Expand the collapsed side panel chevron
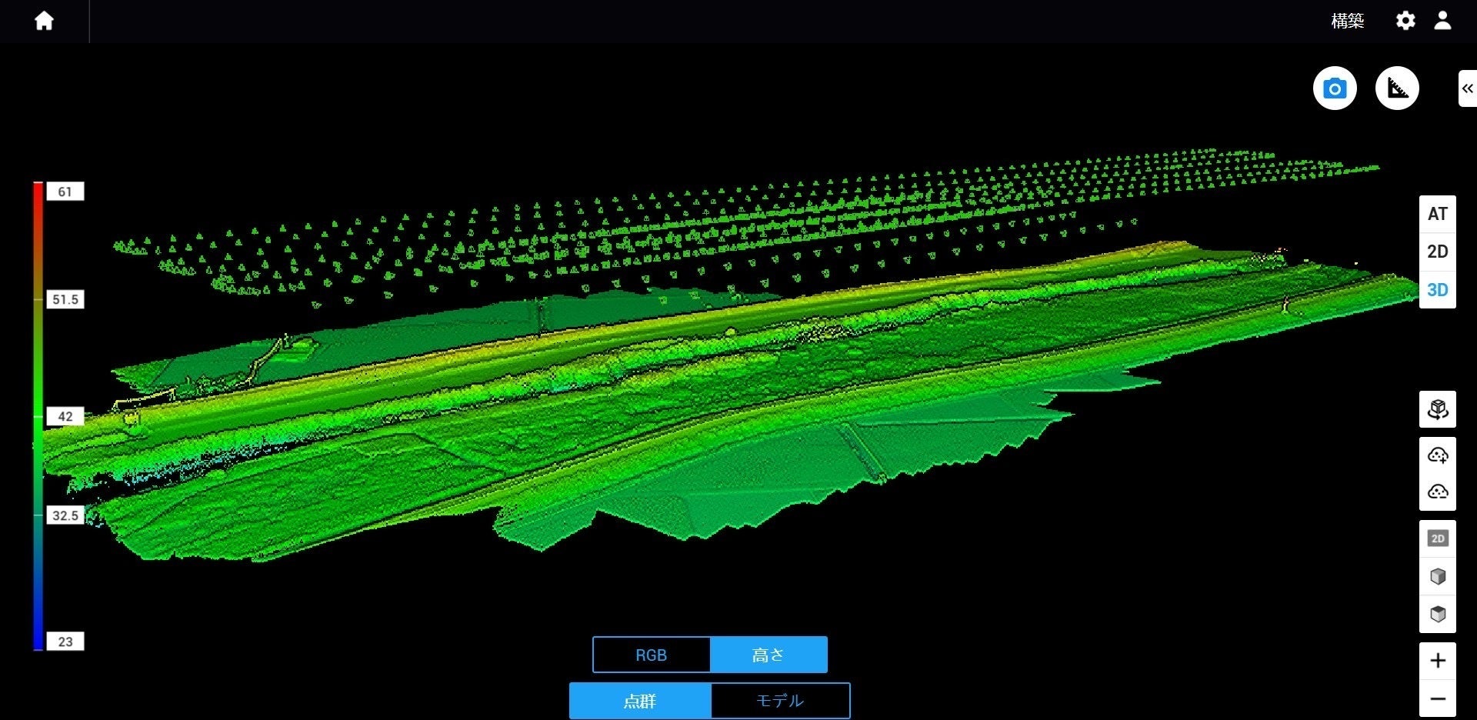 [1467, 88]
